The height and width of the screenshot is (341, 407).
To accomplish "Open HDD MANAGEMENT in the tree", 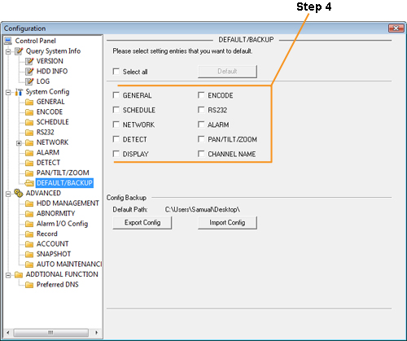I will point(68,203).
